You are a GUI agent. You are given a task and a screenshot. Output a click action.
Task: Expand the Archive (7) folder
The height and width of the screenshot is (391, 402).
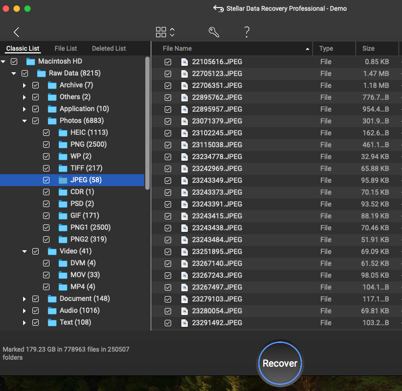[24, 85]
